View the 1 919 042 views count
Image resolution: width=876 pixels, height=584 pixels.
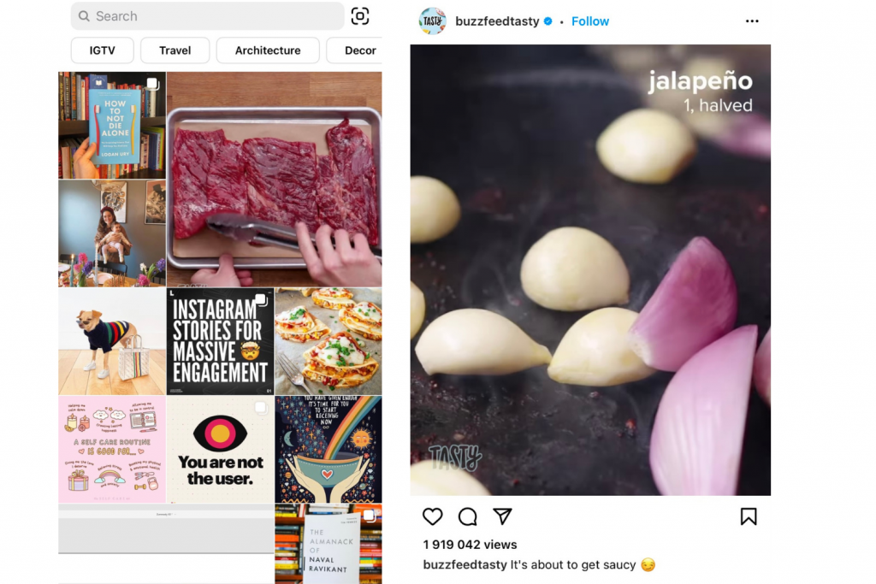470,544
